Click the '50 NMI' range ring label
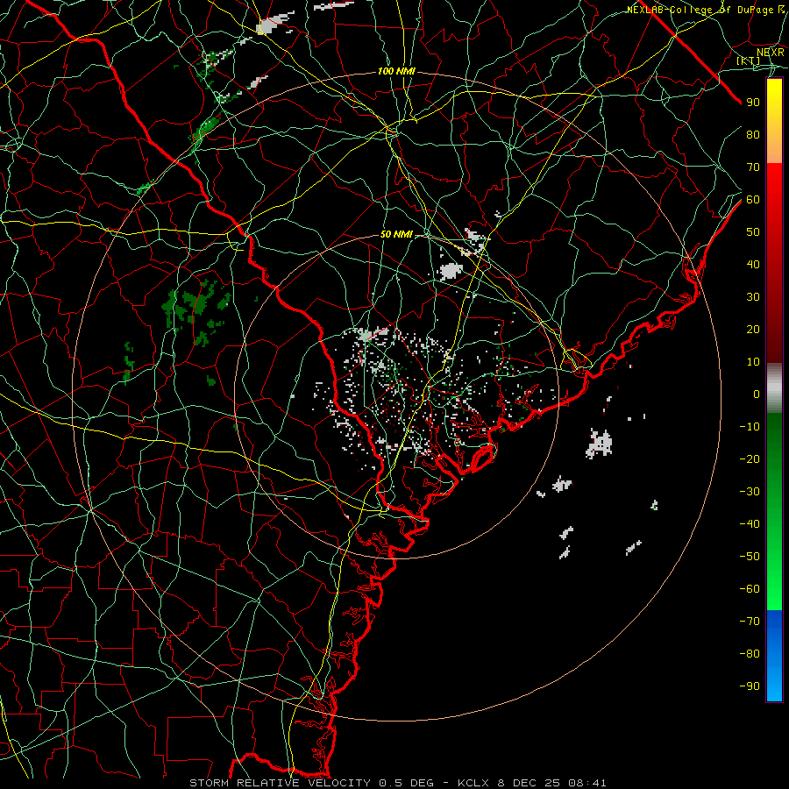789x789 pixels. (396, 234)
